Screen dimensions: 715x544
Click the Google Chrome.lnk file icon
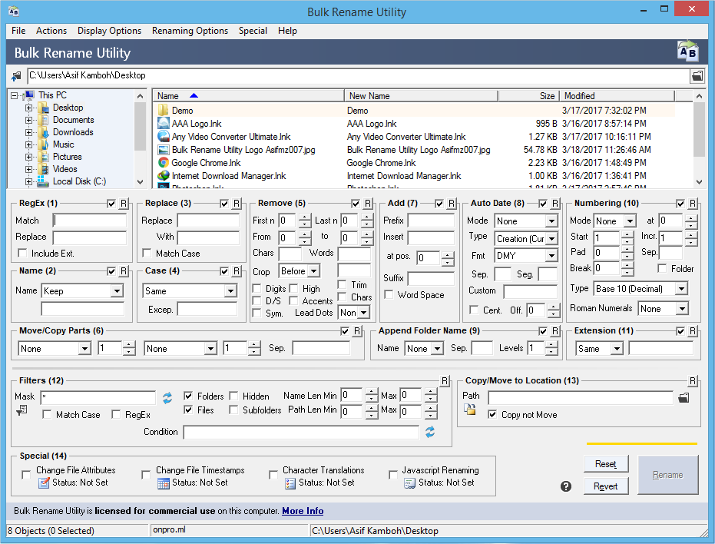[x=164, y=162]
